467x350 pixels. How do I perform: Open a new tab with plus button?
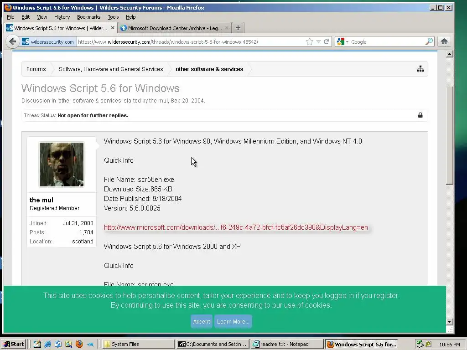(x=238, y=28)
